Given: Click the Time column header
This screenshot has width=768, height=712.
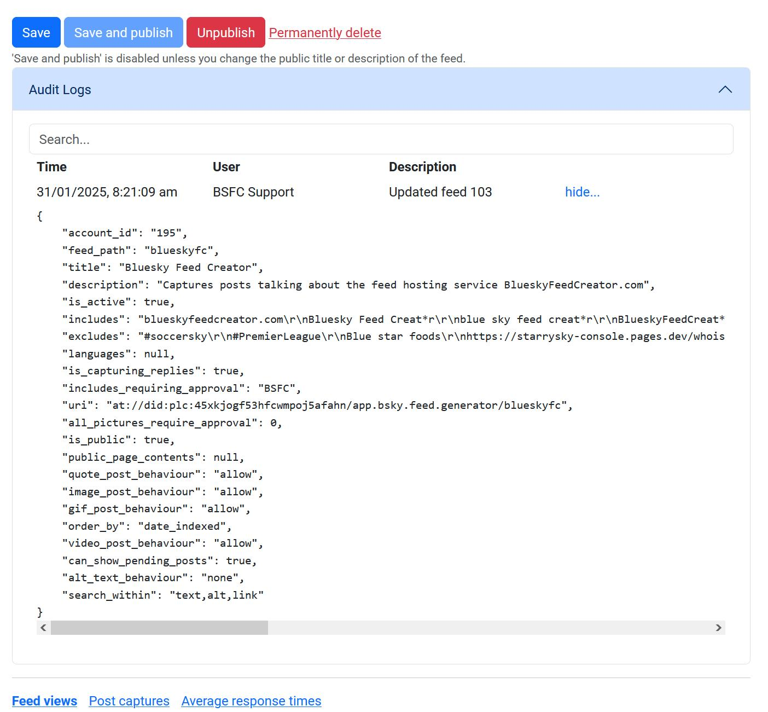Looking at the screenshot, I should click(x=51, y=167).
